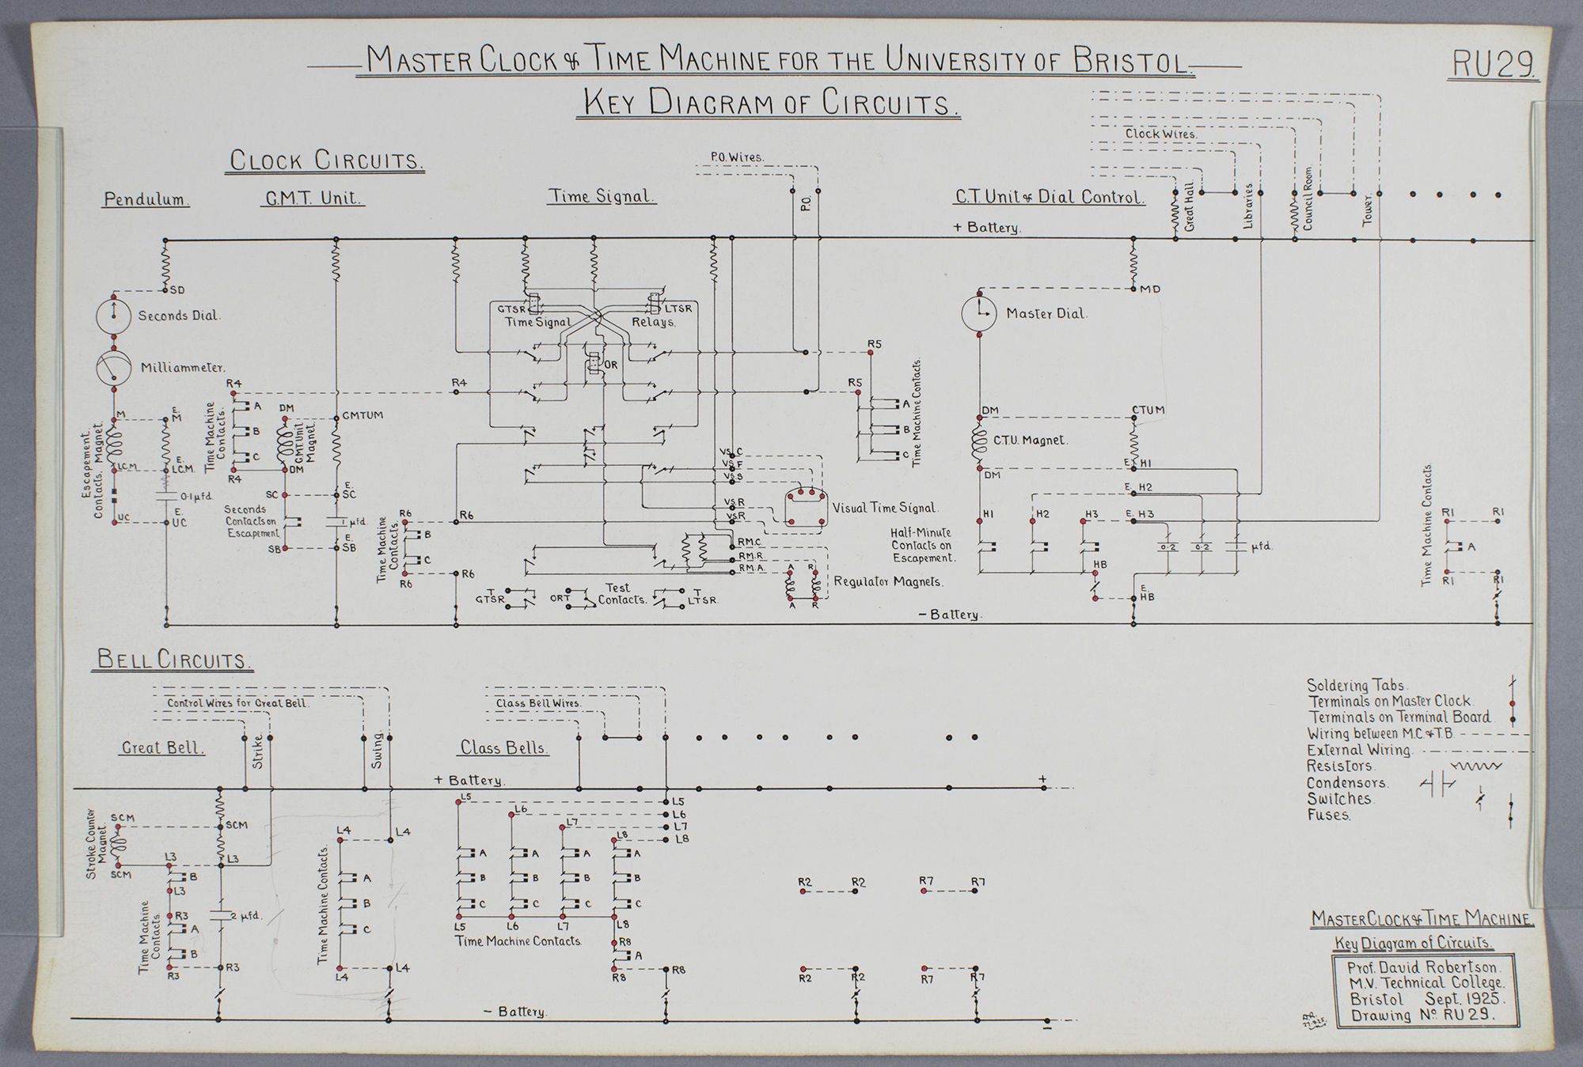Screen dimensions: 1583x1067
Task: Click the Prof. David Robertson title box
Action: click(x=1425, y=991)
